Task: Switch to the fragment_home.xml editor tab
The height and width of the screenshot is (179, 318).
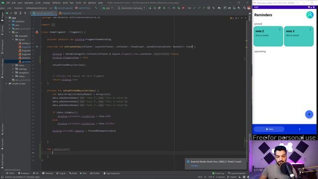Action: pos(71,13)
